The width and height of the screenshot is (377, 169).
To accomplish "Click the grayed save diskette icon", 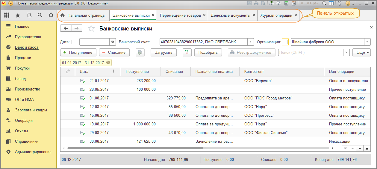I will click(249, 4).
